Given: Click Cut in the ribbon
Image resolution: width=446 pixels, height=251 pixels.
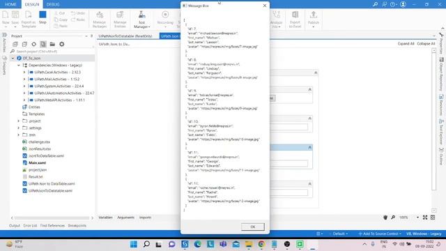Looking at the screenshot, I should (59, 13).
